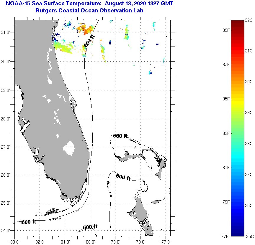Viewport: 255px width, 245px height.
Task: Click Lake Okeechobee's white shape in Florida
Action: coord(70,148)
